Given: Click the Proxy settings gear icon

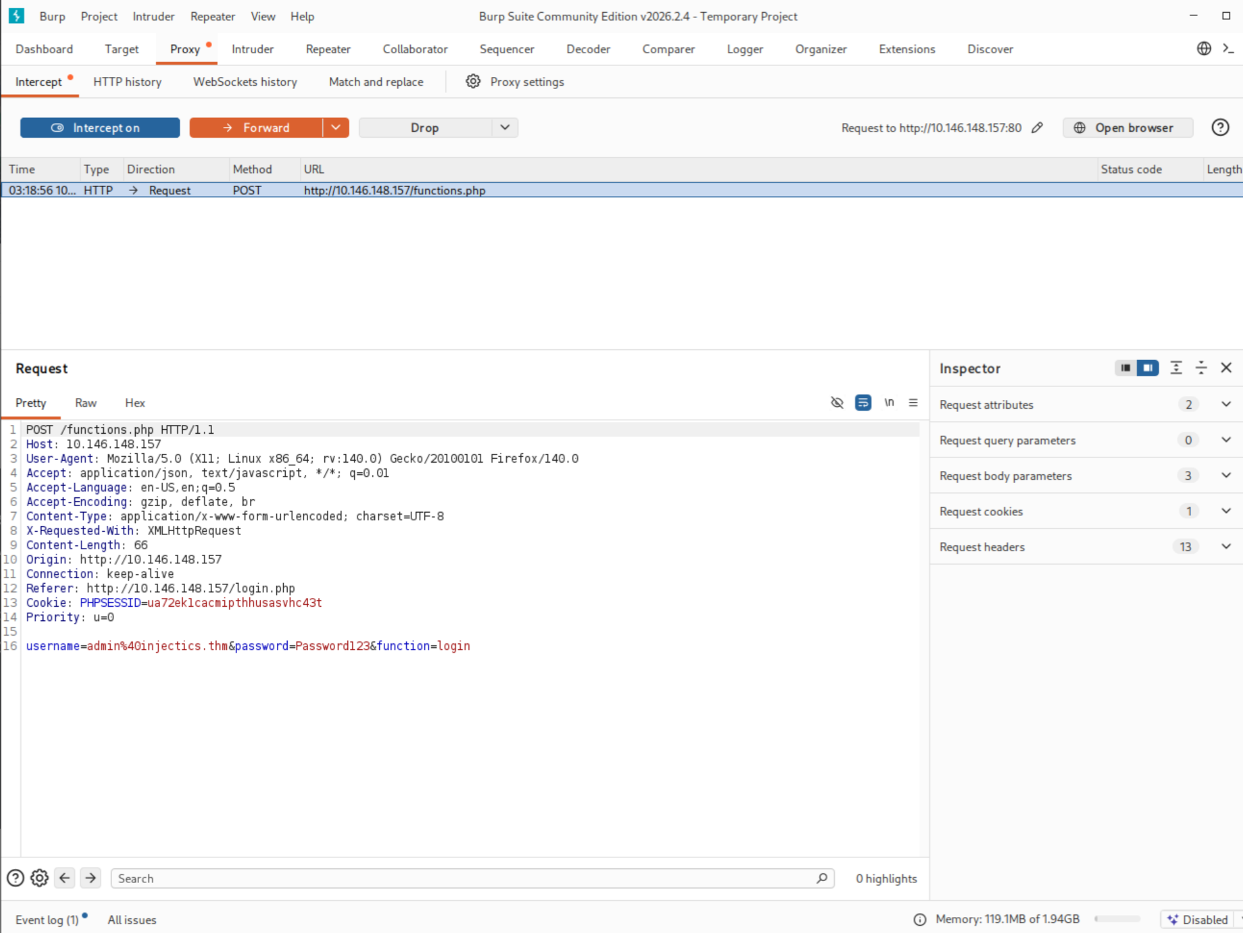Looking at the screenshot, I should 473,81.
